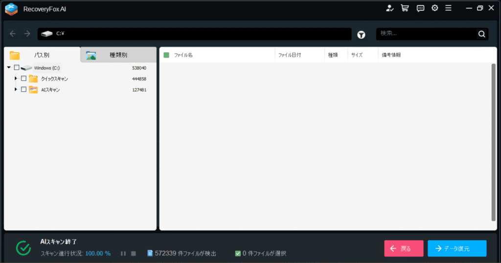The height and width of the screenshot is (263, 501).
Task: Expand the AIスキャン tree node
Action: 16,90
